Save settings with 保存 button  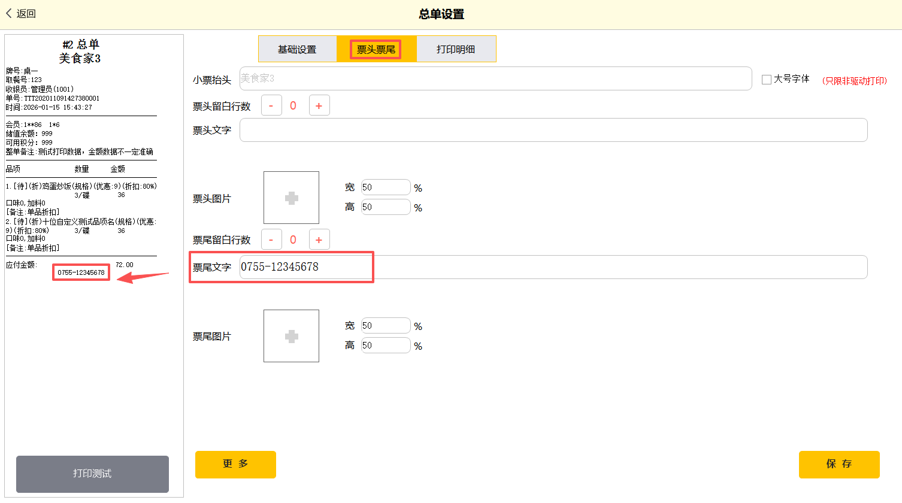pos(839,464)
